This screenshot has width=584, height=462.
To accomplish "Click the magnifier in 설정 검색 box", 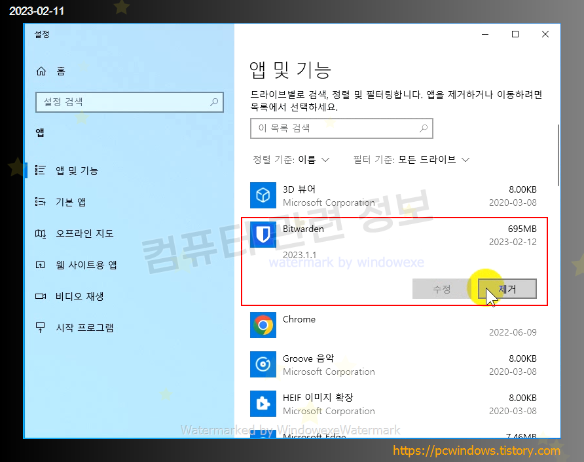I will pyautogui.click(x=214, y=102).
